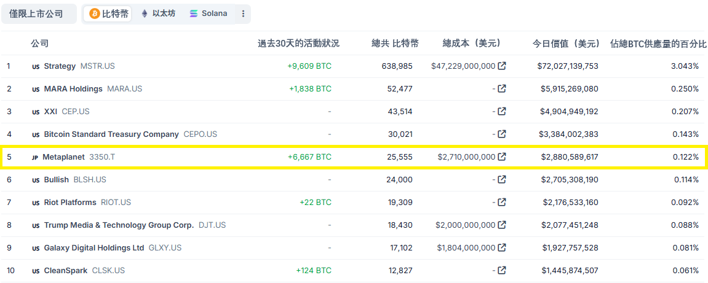Click the orange Bitcoin logo icon

coord(95,14)
